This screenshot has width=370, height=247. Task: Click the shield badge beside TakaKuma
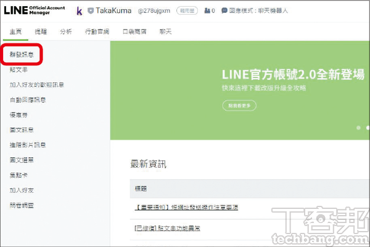(x=91, y=11)
